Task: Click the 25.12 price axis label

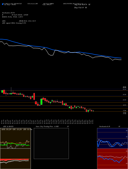Action: click(124, 89)
